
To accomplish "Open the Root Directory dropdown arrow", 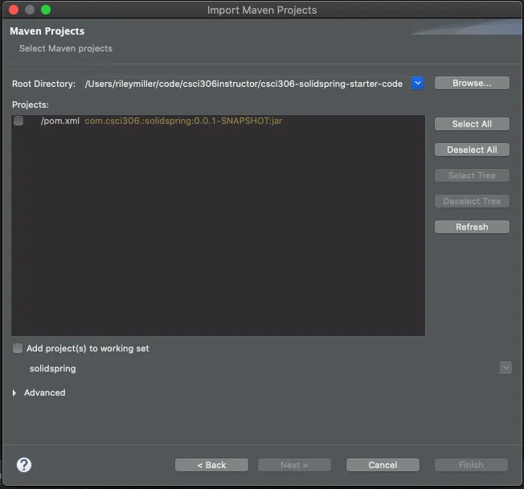I will [x=417, y=83].
